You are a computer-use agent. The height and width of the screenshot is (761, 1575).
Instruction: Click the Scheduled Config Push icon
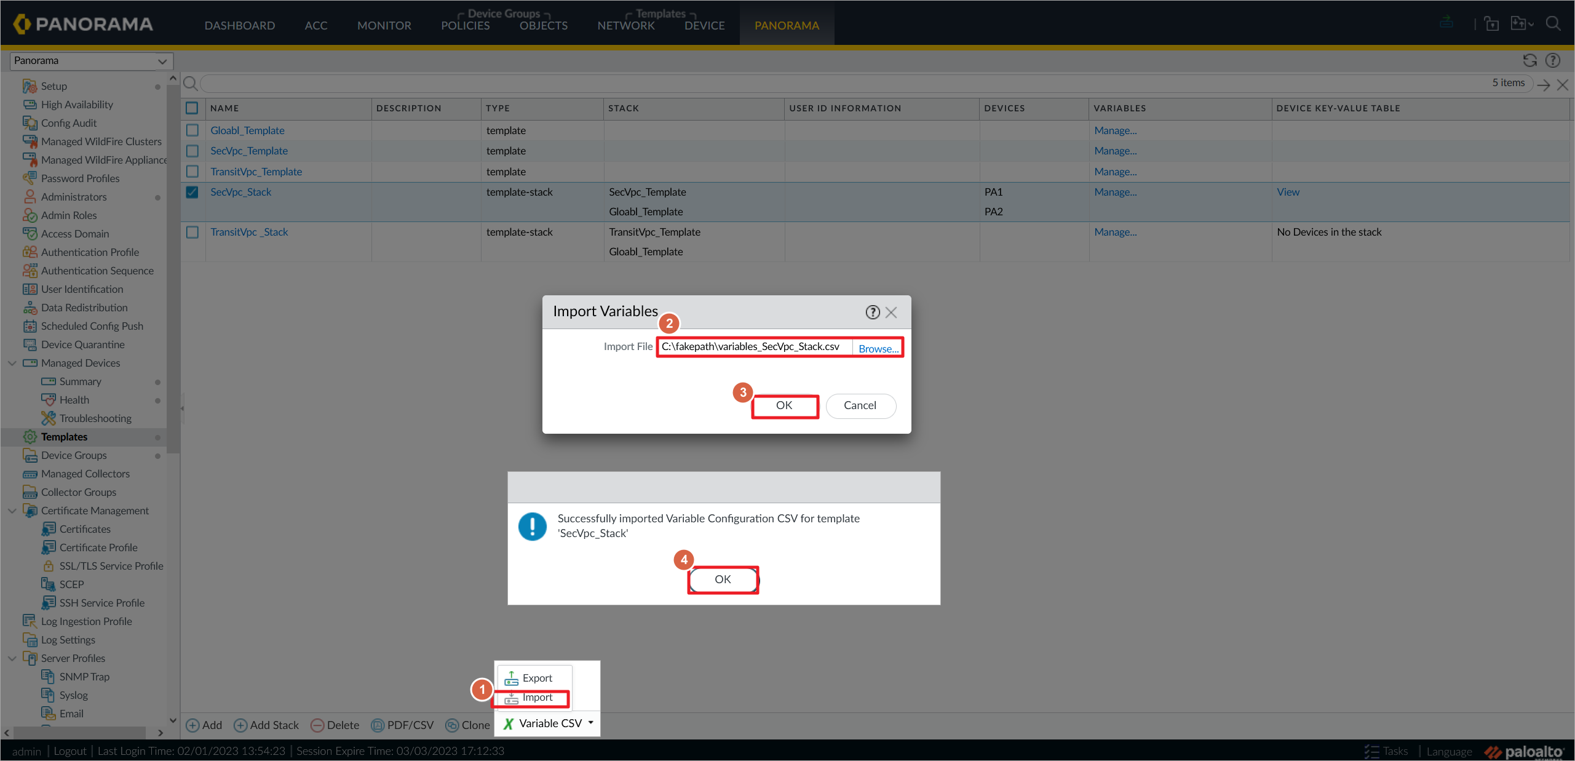(x=30, y=326)
